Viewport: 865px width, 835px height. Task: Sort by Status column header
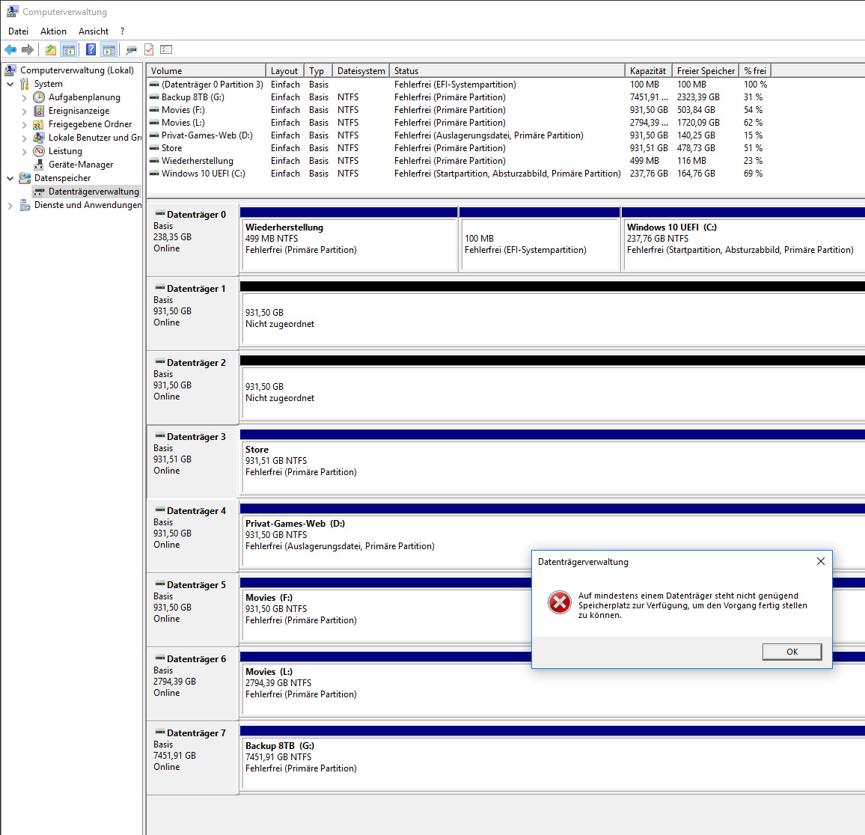[x=507, y=70]
